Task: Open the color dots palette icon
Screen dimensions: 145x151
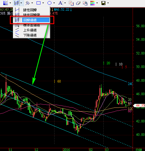Action: (x=92, y=3)
